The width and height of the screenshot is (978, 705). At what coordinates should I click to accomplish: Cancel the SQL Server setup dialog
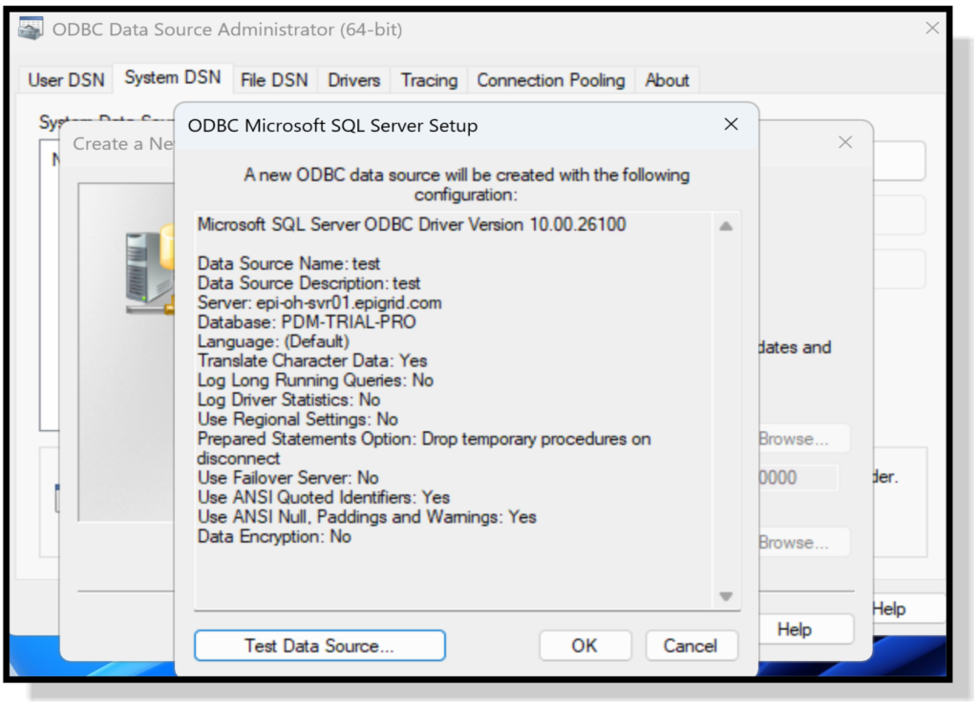[x=691, y=646]
